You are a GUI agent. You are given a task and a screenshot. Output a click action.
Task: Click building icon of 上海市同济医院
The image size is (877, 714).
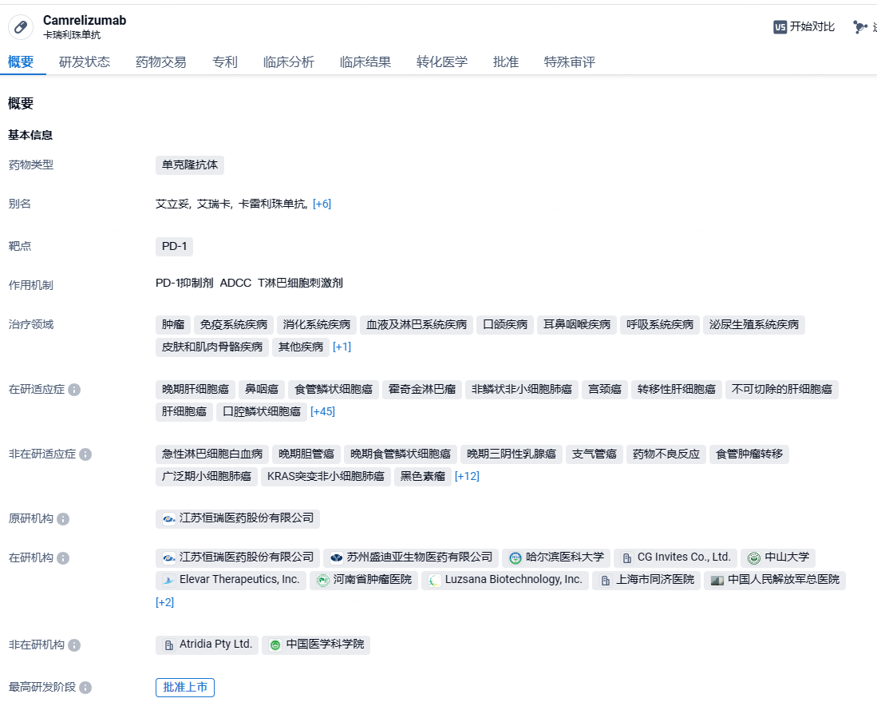click(x=606, y=581)
